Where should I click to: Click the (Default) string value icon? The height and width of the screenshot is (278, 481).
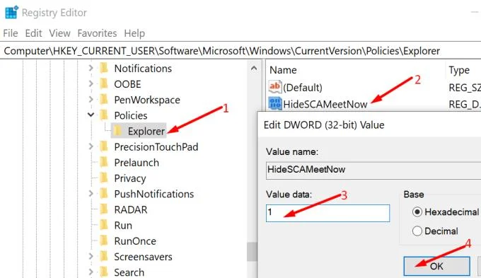click(275, 87)
